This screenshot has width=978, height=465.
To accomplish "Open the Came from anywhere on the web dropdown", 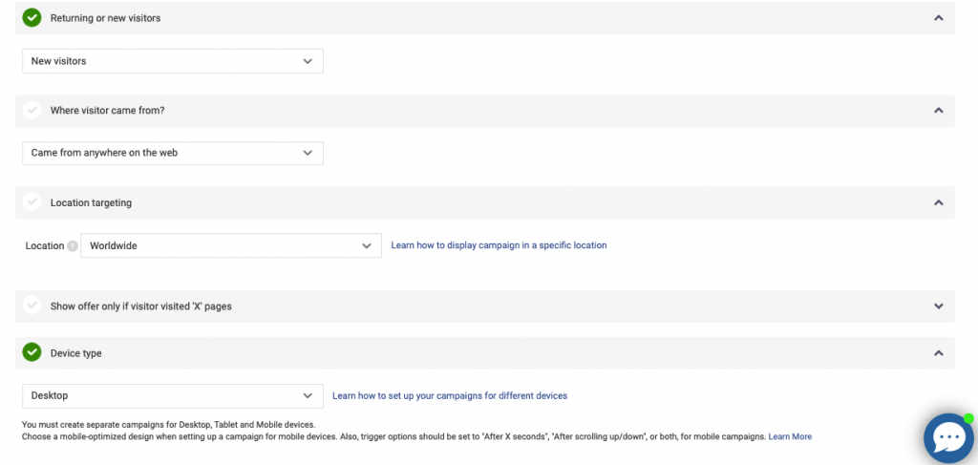I will coord(173,153).
